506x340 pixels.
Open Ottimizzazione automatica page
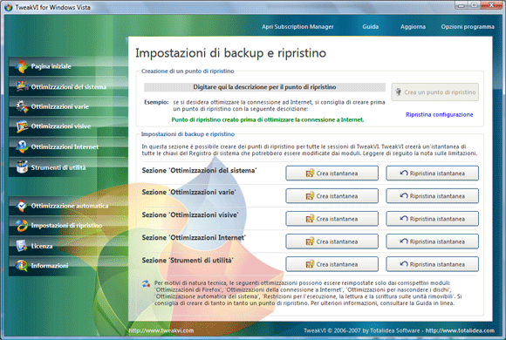[x=68, y=206]
